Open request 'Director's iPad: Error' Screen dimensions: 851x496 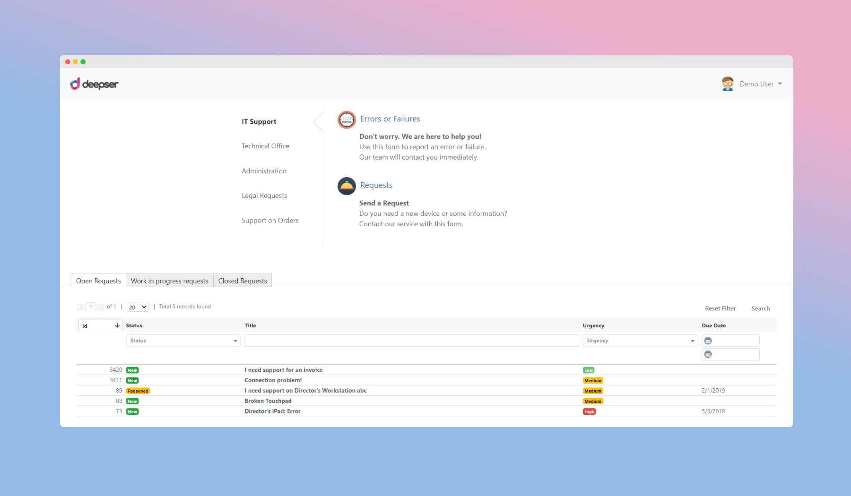click(272, 411)
